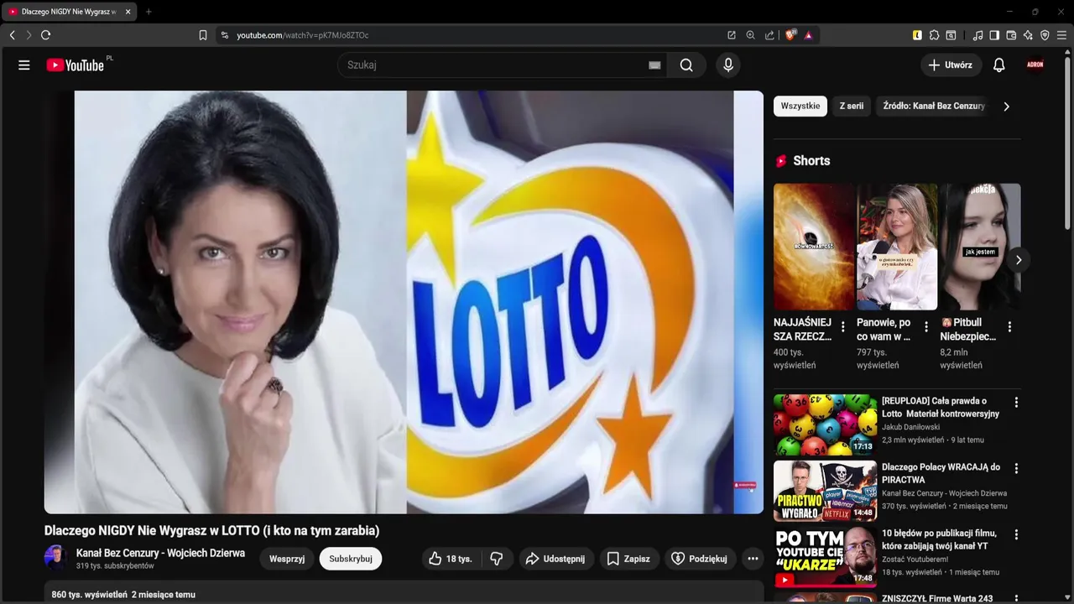
Task: Open options for Pitbull short
Action: point(1009,327)
